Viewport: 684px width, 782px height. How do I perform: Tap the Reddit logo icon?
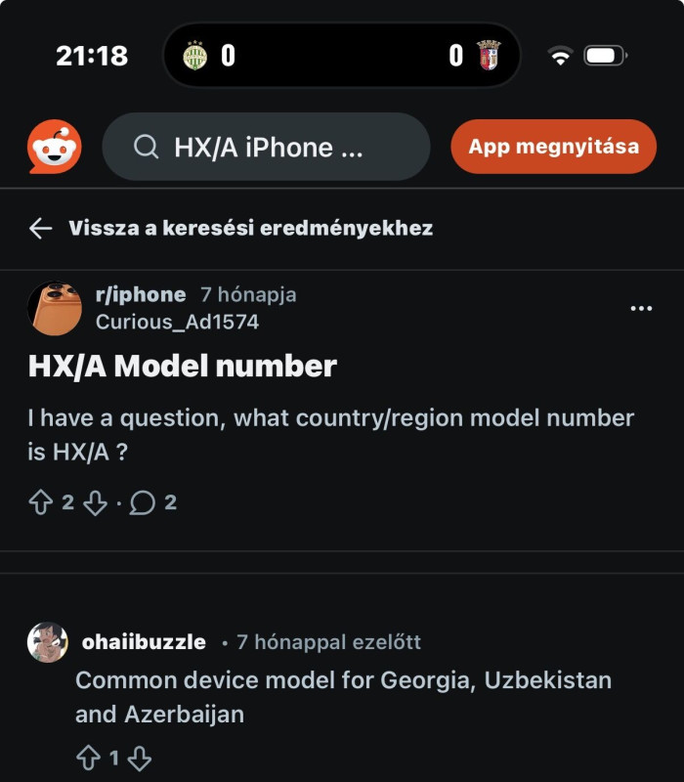(55, 148)
